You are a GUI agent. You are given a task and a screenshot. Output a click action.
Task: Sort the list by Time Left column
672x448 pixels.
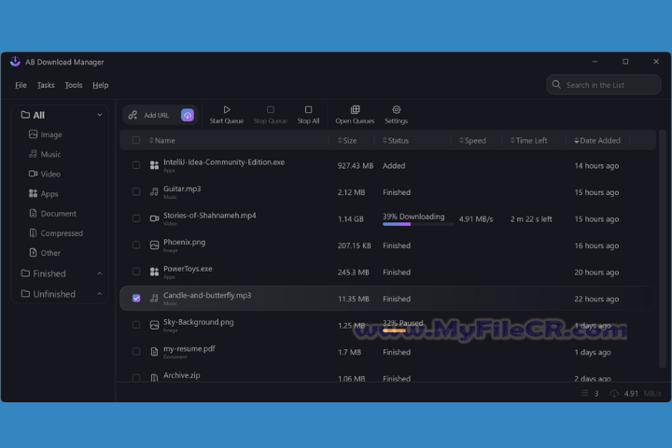pyautogui.click(x=528, y=140)
